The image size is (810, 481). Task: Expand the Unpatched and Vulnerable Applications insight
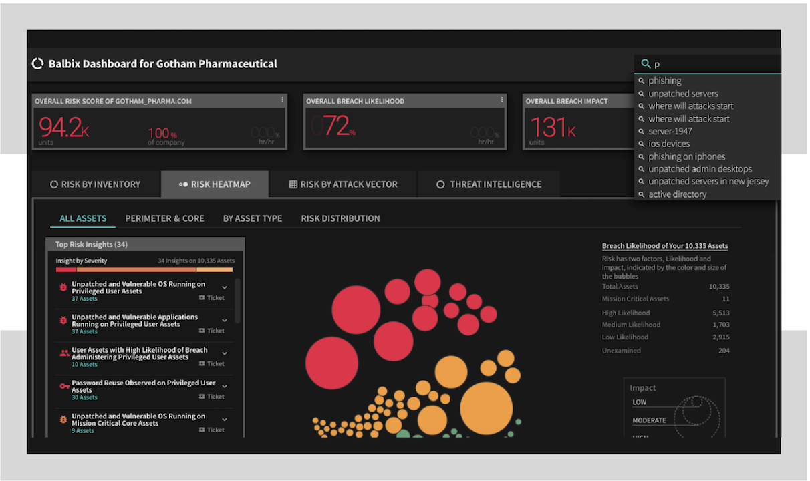tap(225, 321)
